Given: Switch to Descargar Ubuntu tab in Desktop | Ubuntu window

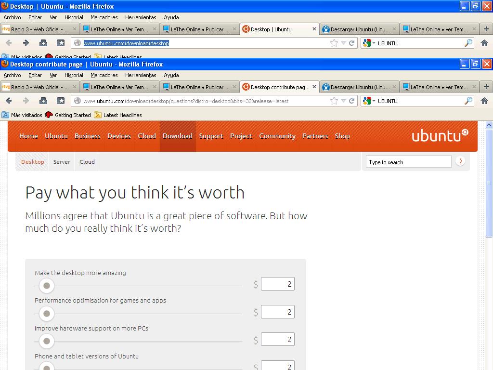Looking at the screenshot, I should coord(359,29).
